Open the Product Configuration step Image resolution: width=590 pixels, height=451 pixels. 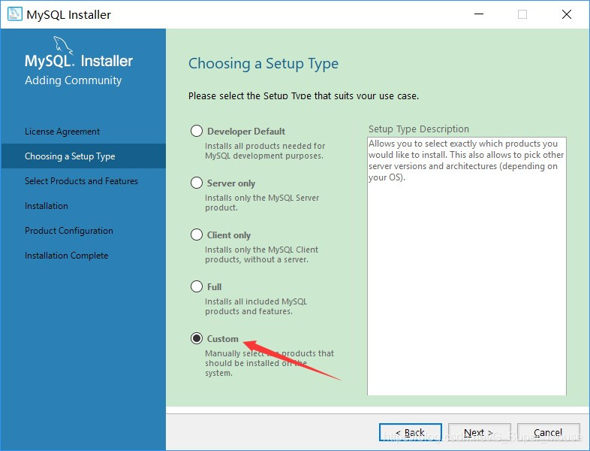(69, 231)
